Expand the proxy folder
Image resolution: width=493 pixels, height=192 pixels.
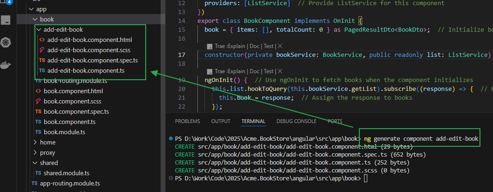click(34, 153)
